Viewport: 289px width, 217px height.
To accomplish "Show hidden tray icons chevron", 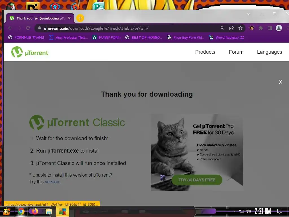I will coord(235,211).
